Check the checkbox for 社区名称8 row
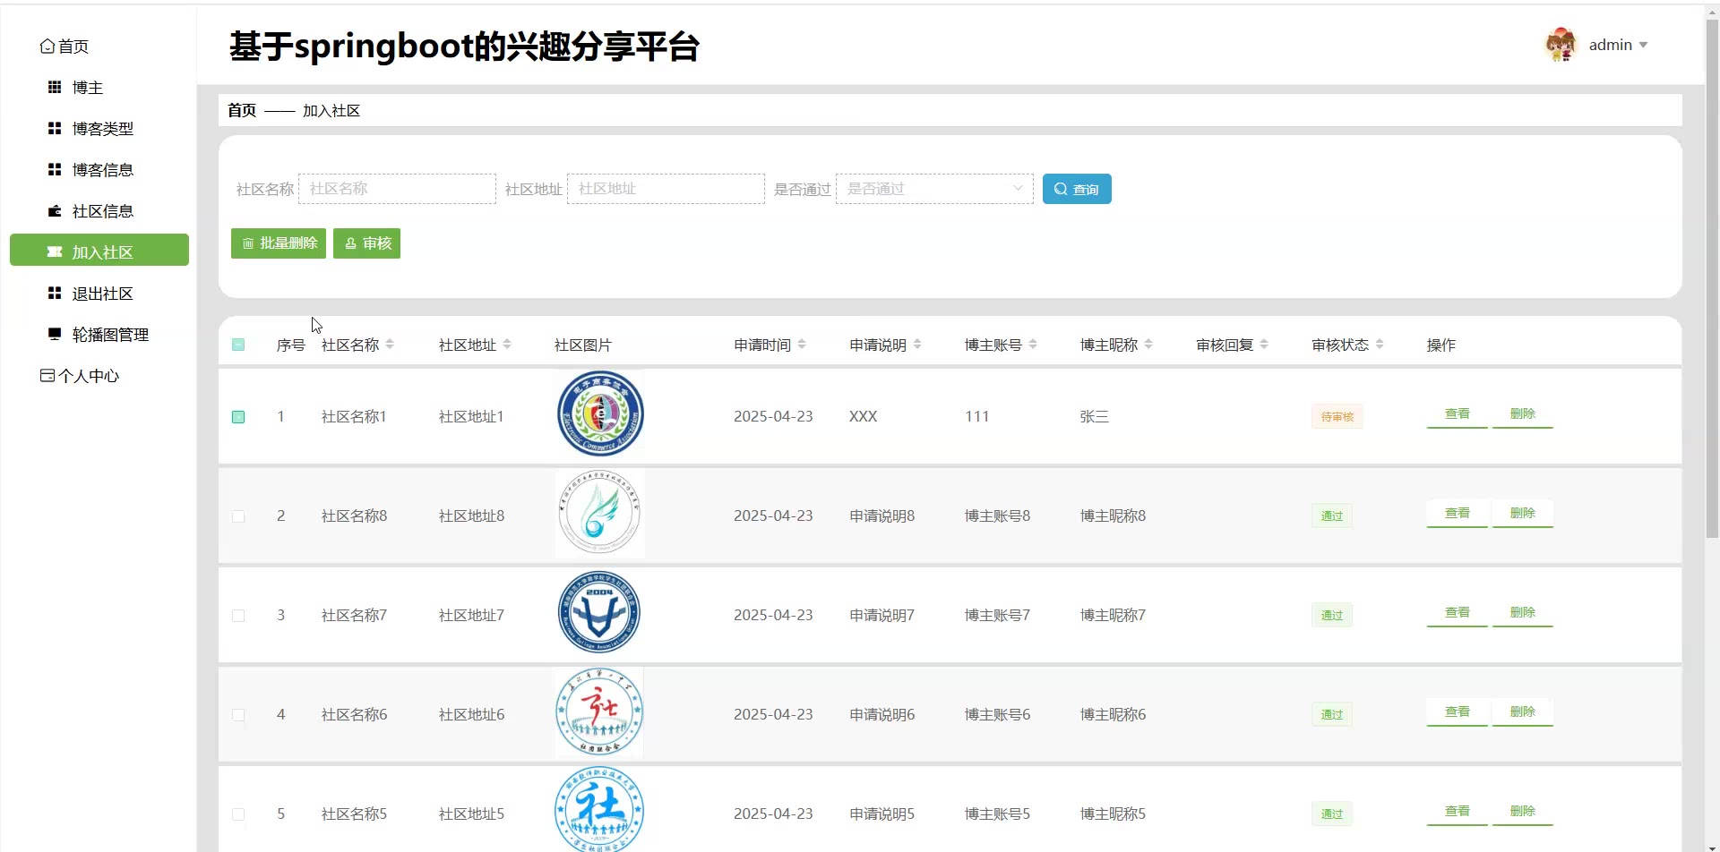 238,516
